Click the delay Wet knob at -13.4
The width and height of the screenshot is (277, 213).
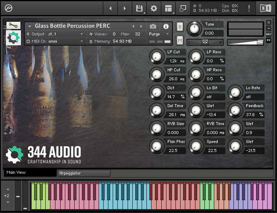point(196,111)
